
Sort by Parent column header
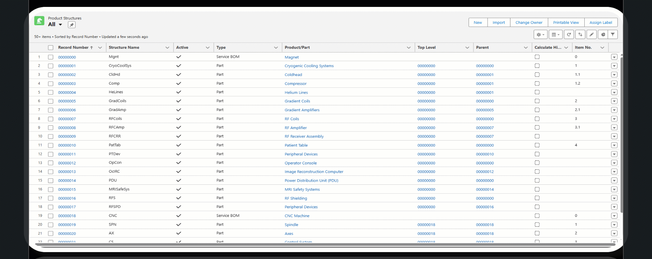coord(482,48)
